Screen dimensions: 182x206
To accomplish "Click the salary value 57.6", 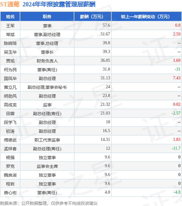I will coord(106,25).
